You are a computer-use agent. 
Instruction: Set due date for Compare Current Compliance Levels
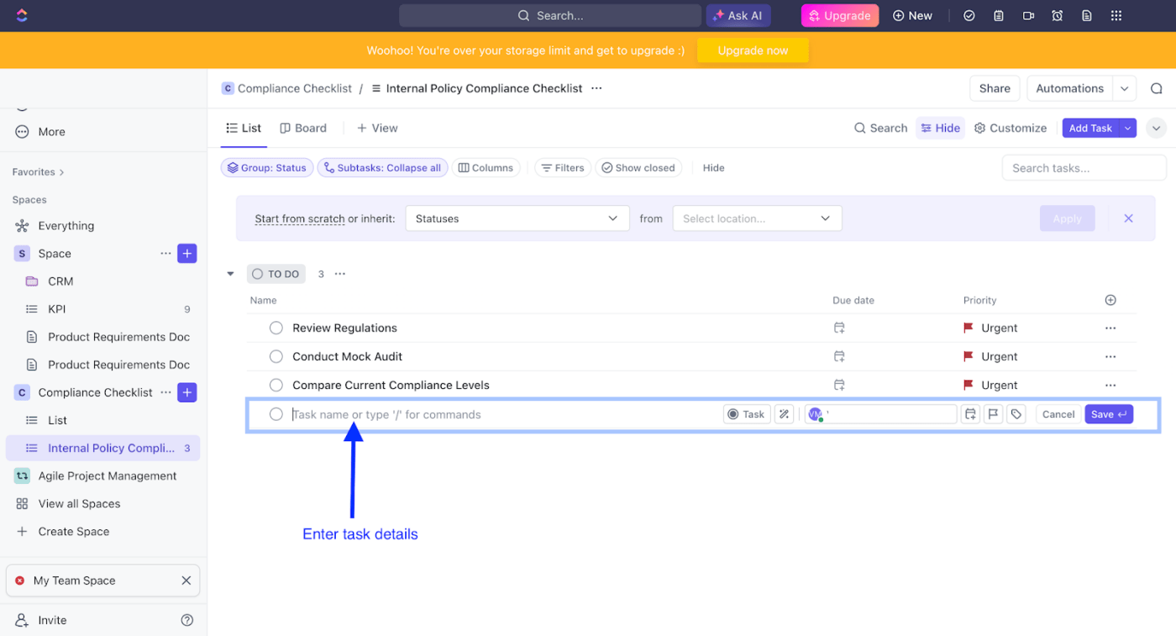coord(838,386)
